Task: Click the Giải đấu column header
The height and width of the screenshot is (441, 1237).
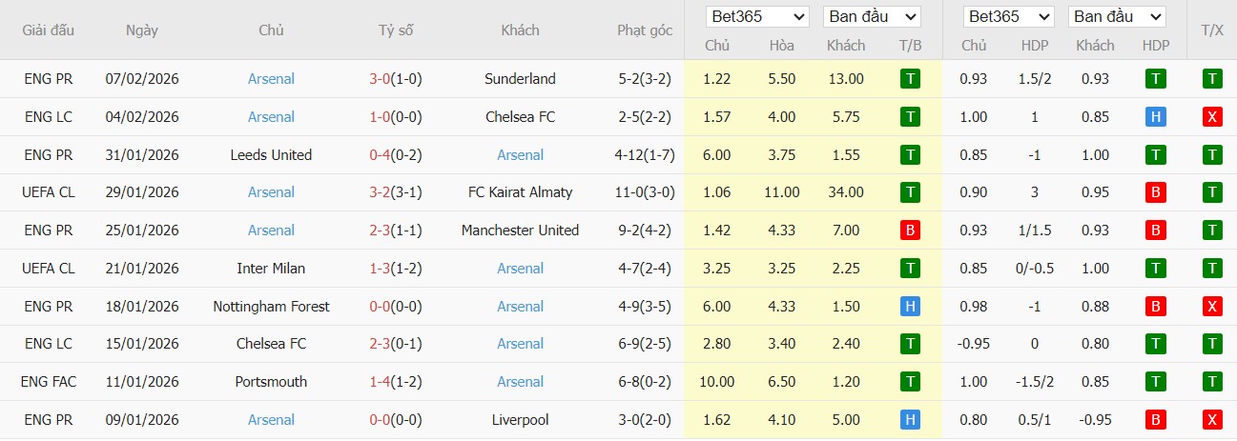Action: 49,30
